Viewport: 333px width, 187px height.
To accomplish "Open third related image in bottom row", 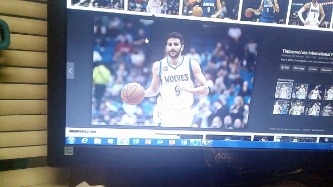I will coord(313,109).
